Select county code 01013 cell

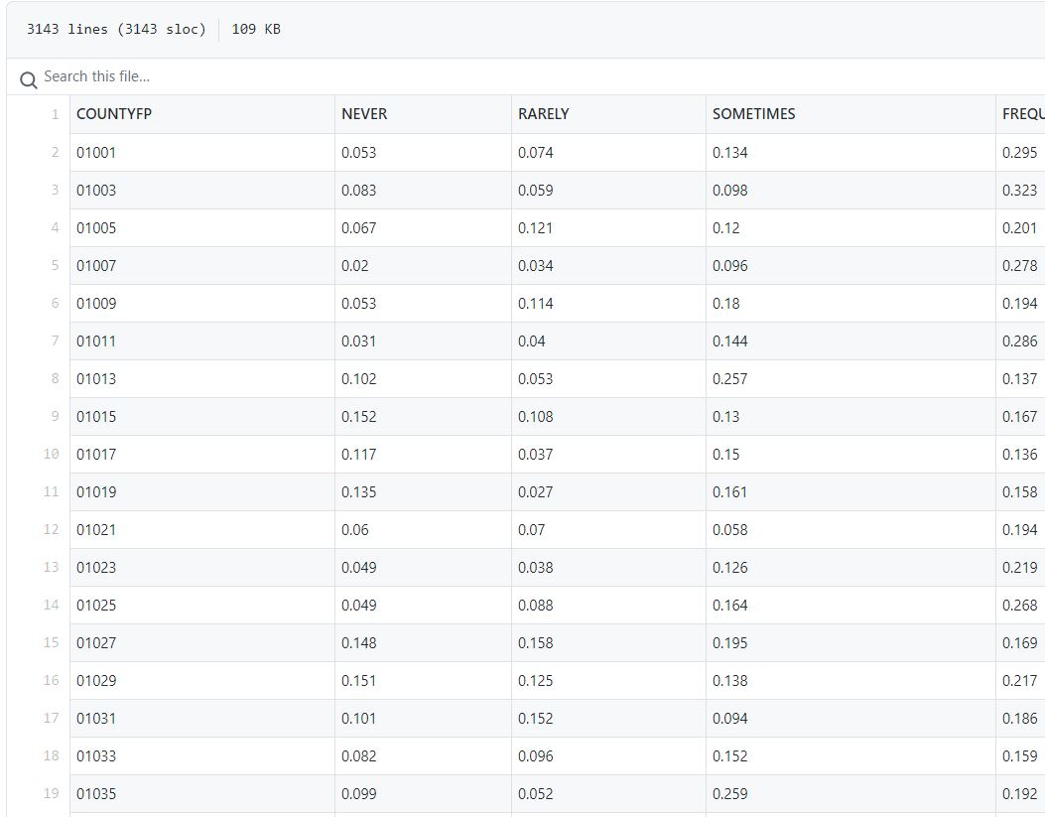click(201, 379)
